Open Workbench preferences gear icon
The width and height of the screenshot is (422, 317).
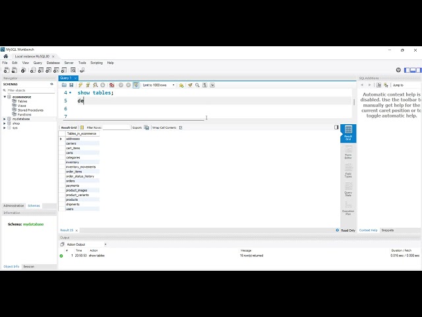[x=398, y=70]
